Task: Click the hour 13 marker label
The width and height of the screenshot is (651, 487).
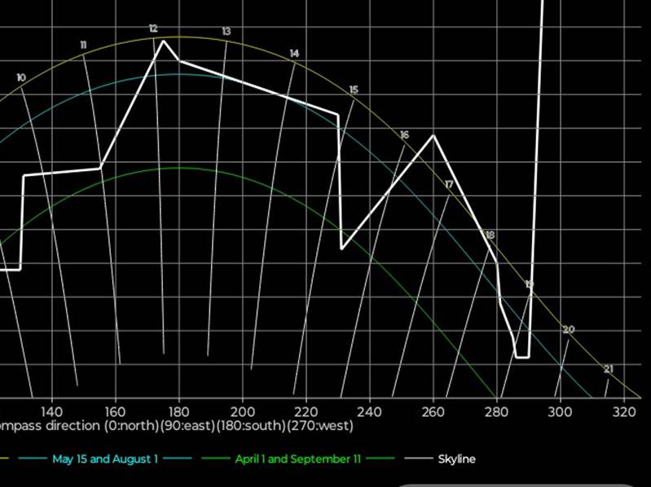Action: (x=226, y=32)
